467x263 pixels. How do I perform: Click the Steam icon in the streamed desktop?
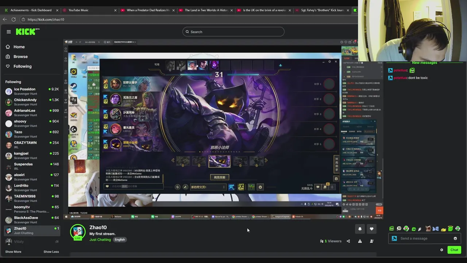point(74,86)
